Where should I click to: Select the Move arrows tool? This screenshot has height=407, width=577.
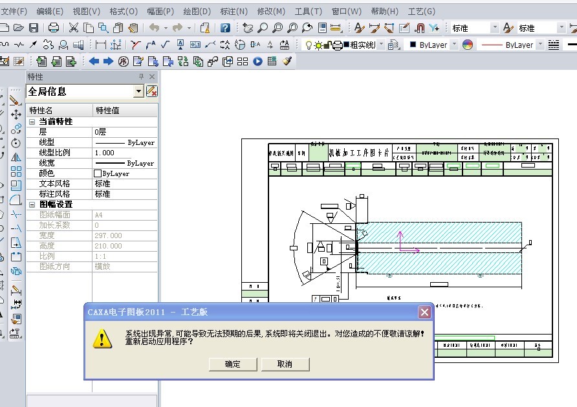pos(16,115)
